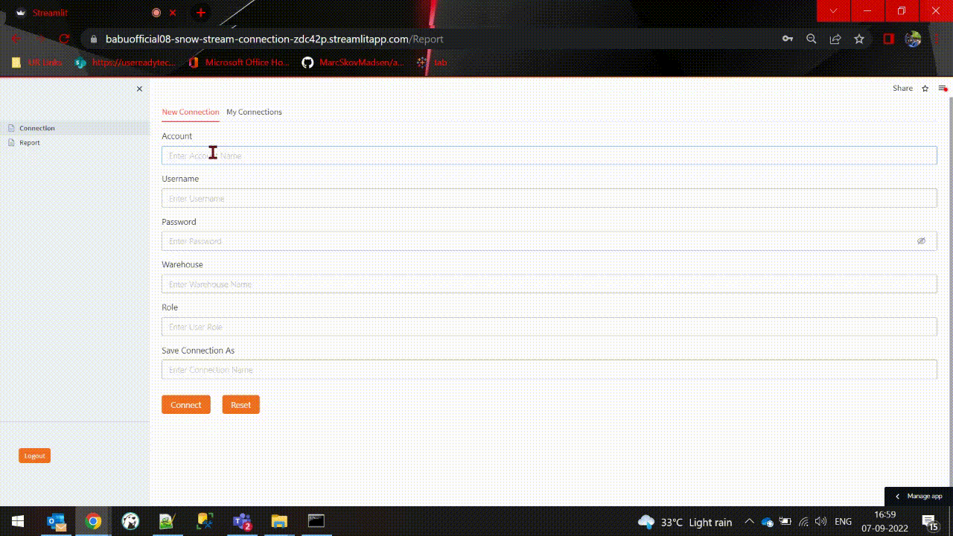
Task: Click the Reset button
Action: (x=240, y=405)
